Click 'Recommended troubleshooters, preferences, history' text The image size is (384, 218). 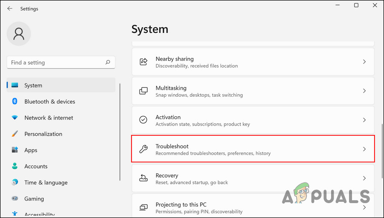213,153
